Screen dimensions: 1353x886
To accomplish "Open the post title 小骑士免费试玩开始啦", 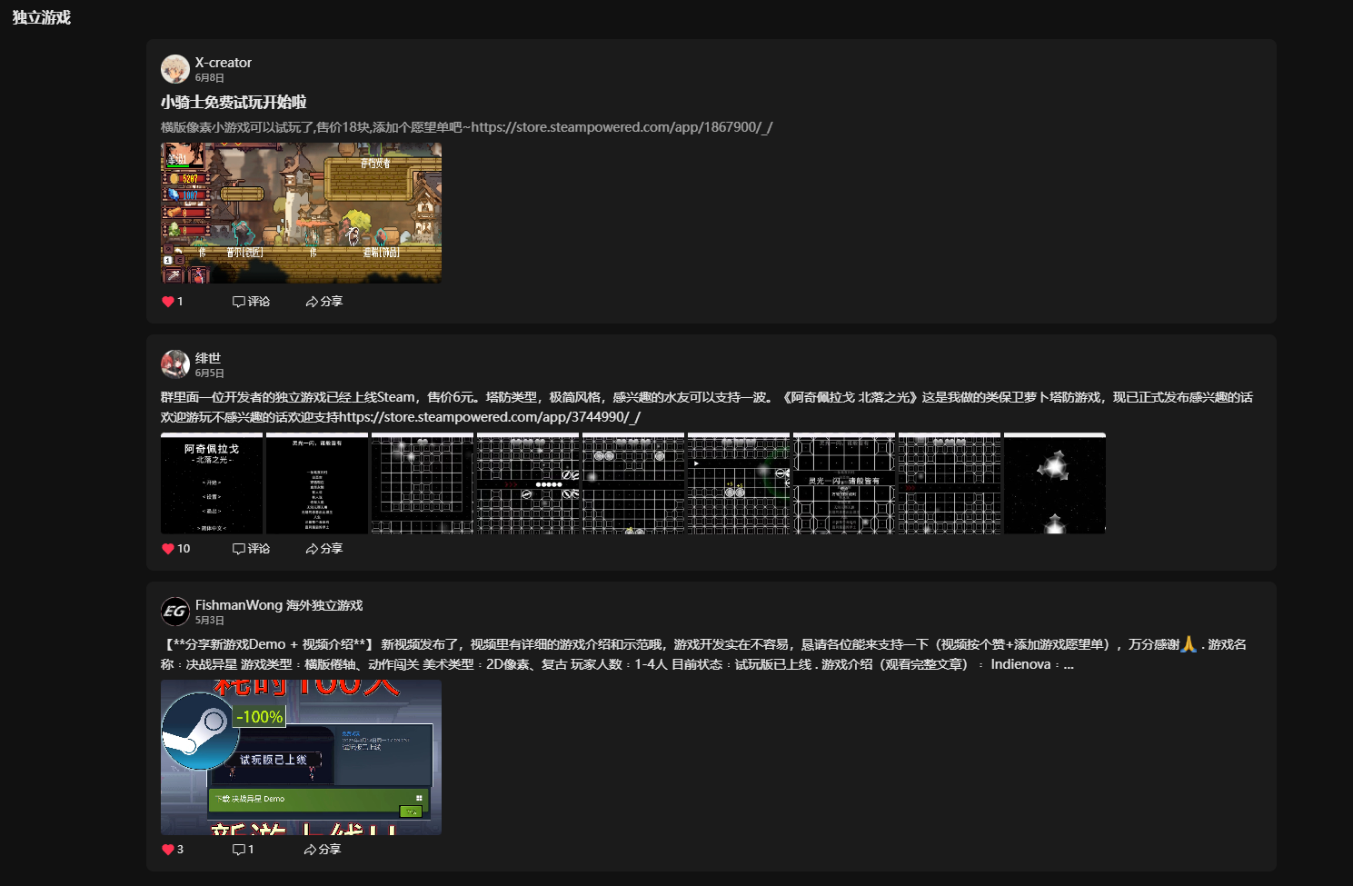I will pos(234,103).
